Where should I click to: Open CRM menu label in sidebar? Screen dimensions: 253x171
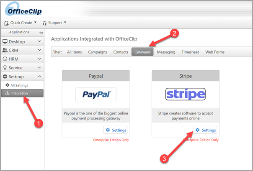point(13,51)
